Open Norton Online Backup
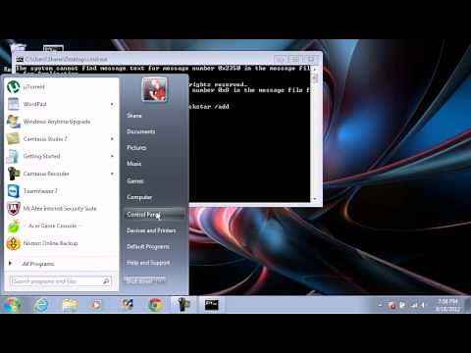The height and width of the screenshot is (353, 471). pos(61,243)
